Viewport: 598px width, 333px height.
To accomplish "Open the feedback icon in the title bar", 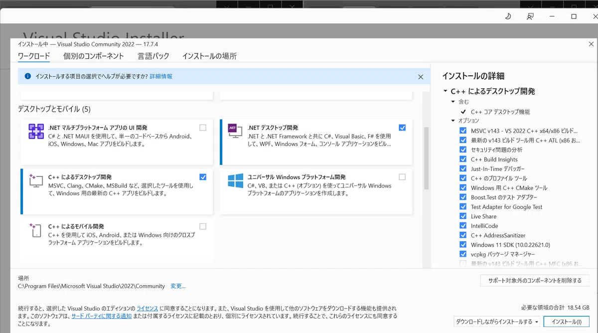I will click(x=530, y=16).
